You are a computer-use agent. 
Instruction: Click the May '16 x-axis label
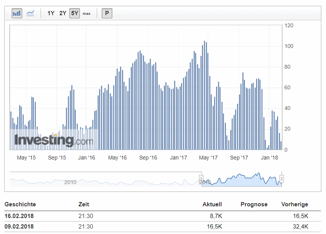tap(117, 158)
